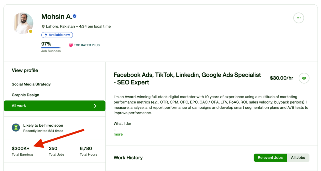Click the Top Rated Plus badge icon
This screenshot has height=171, width=321.
pos(71,45)
